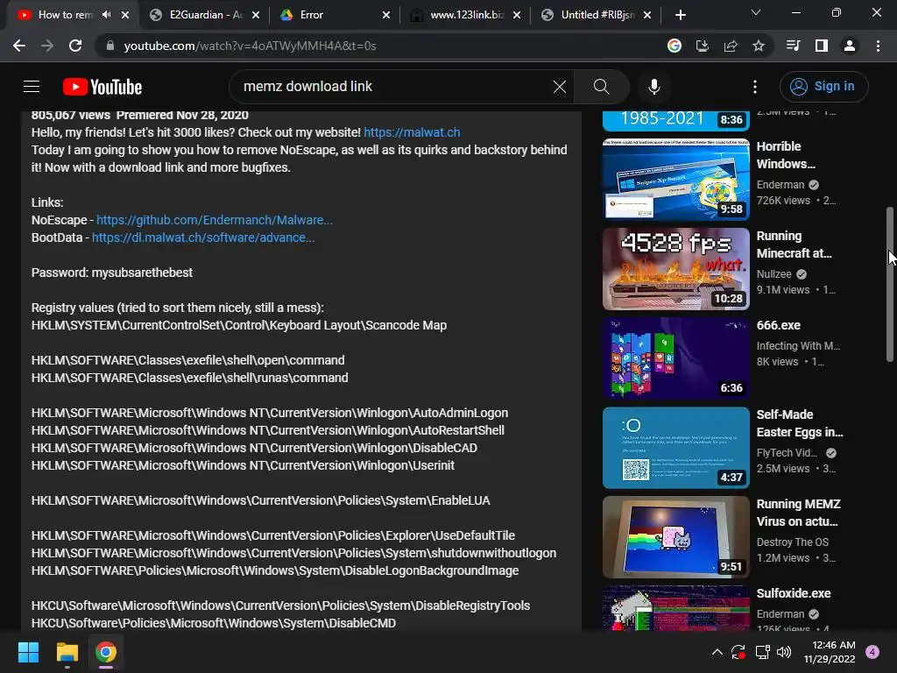Open Windows Start menu
This screenshot has width=897, height=673.
(x=28, y=652)
